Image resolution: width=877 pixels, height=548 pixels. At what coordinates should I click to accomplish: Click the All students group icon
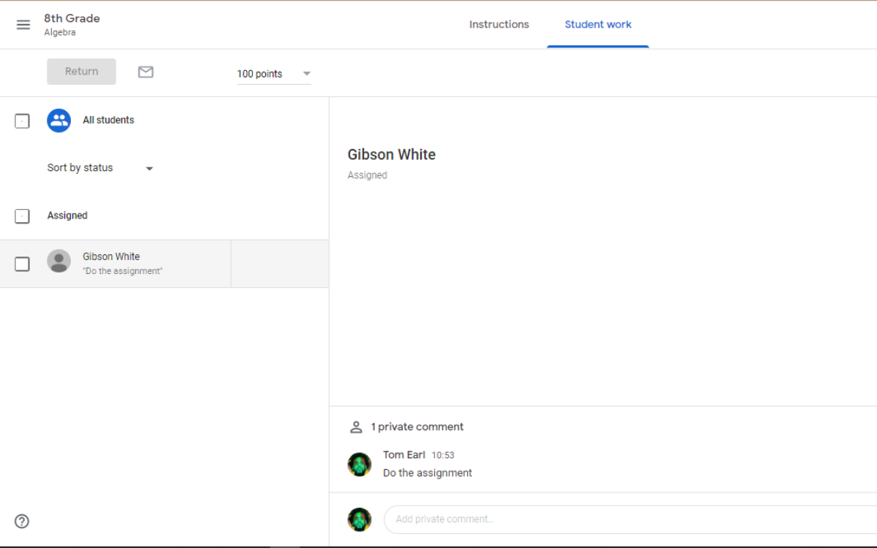(58, 121)
